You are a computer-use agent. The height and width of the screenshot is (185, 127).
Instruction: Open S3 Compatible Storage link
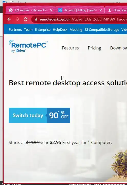(x=102, y=29)
